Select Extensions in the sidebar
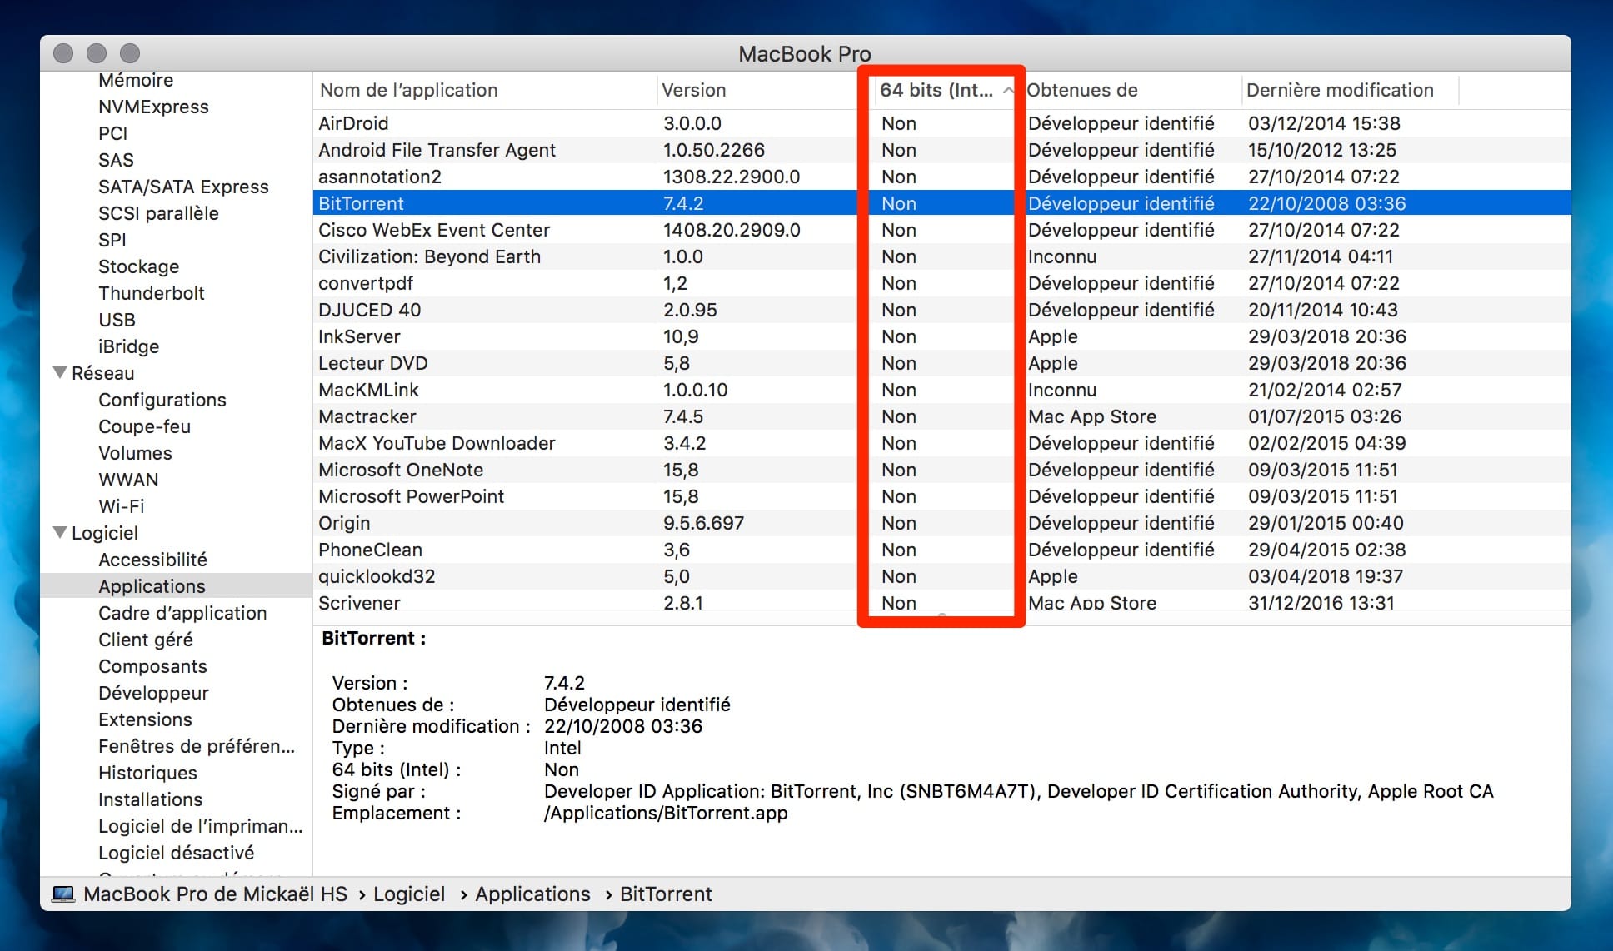This screenshot has height=951, width=1613. 145,719
